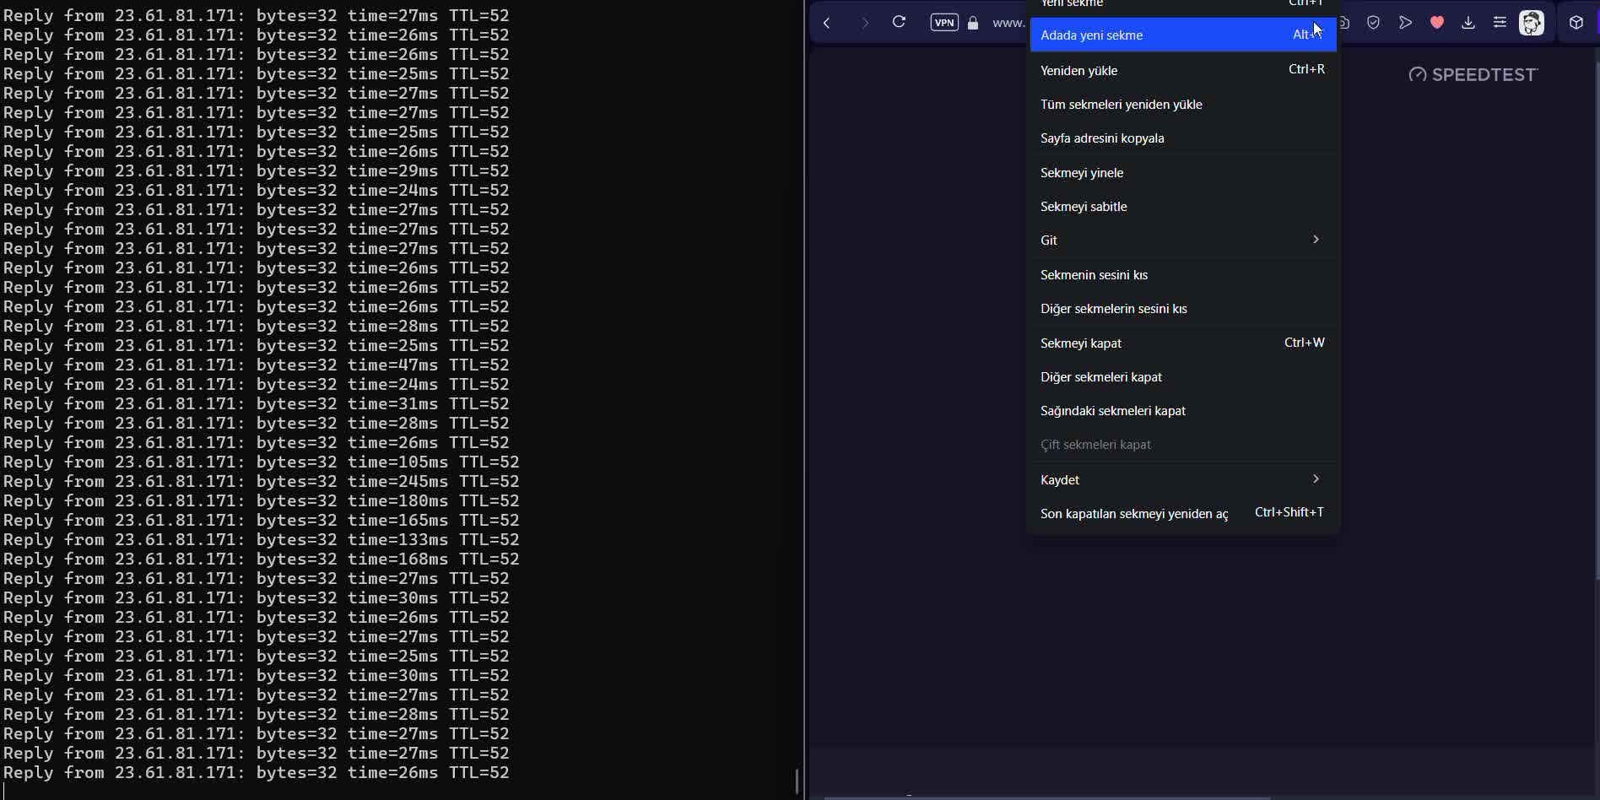Screen dimensions: 1600x800
Task: Open the extensions cube icon
Action: [x=1576, y=23]
